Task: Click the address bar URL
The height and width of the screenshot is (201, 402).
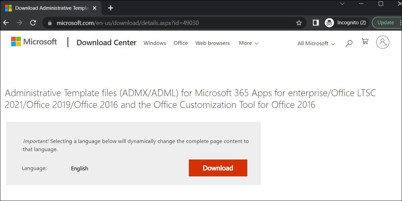Action: tap(128, 23)
